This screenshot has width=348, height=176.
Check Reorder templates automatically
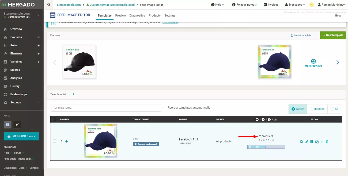pyautogui.click(x=164, y=108)
